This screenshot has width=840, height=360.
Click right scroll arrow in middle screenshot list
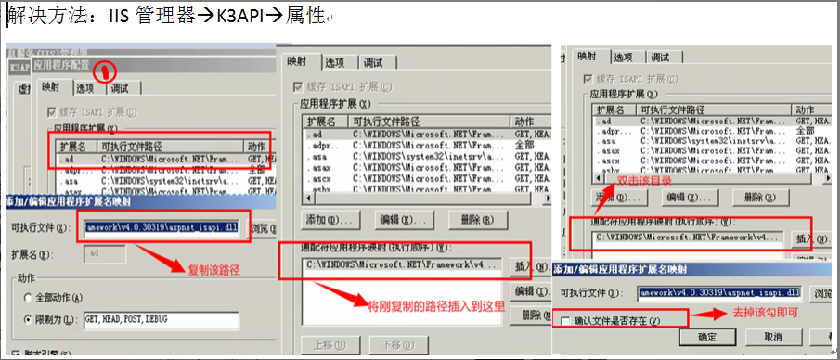coord(547,199)
